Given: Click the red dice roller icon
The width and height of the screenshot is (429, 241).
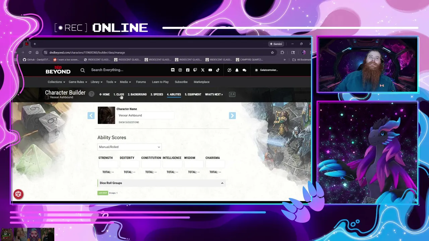Looking at the screenshot, I should point(18,194).
